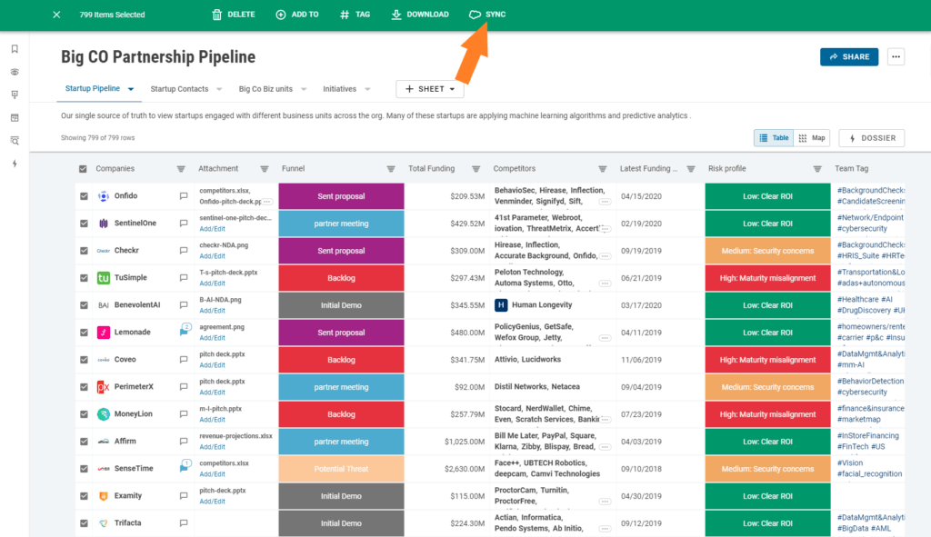Image resolution: width=931 pixels, height=537 pixels.
Task: Uncheck the Onfido row checkbox
Action: click(84, 196)
